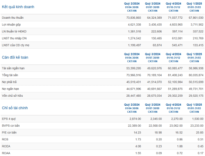Screen dimensions: 205x156
Task: Click Doanh thu thuần value 73,836,865
Action: point(134,18)
